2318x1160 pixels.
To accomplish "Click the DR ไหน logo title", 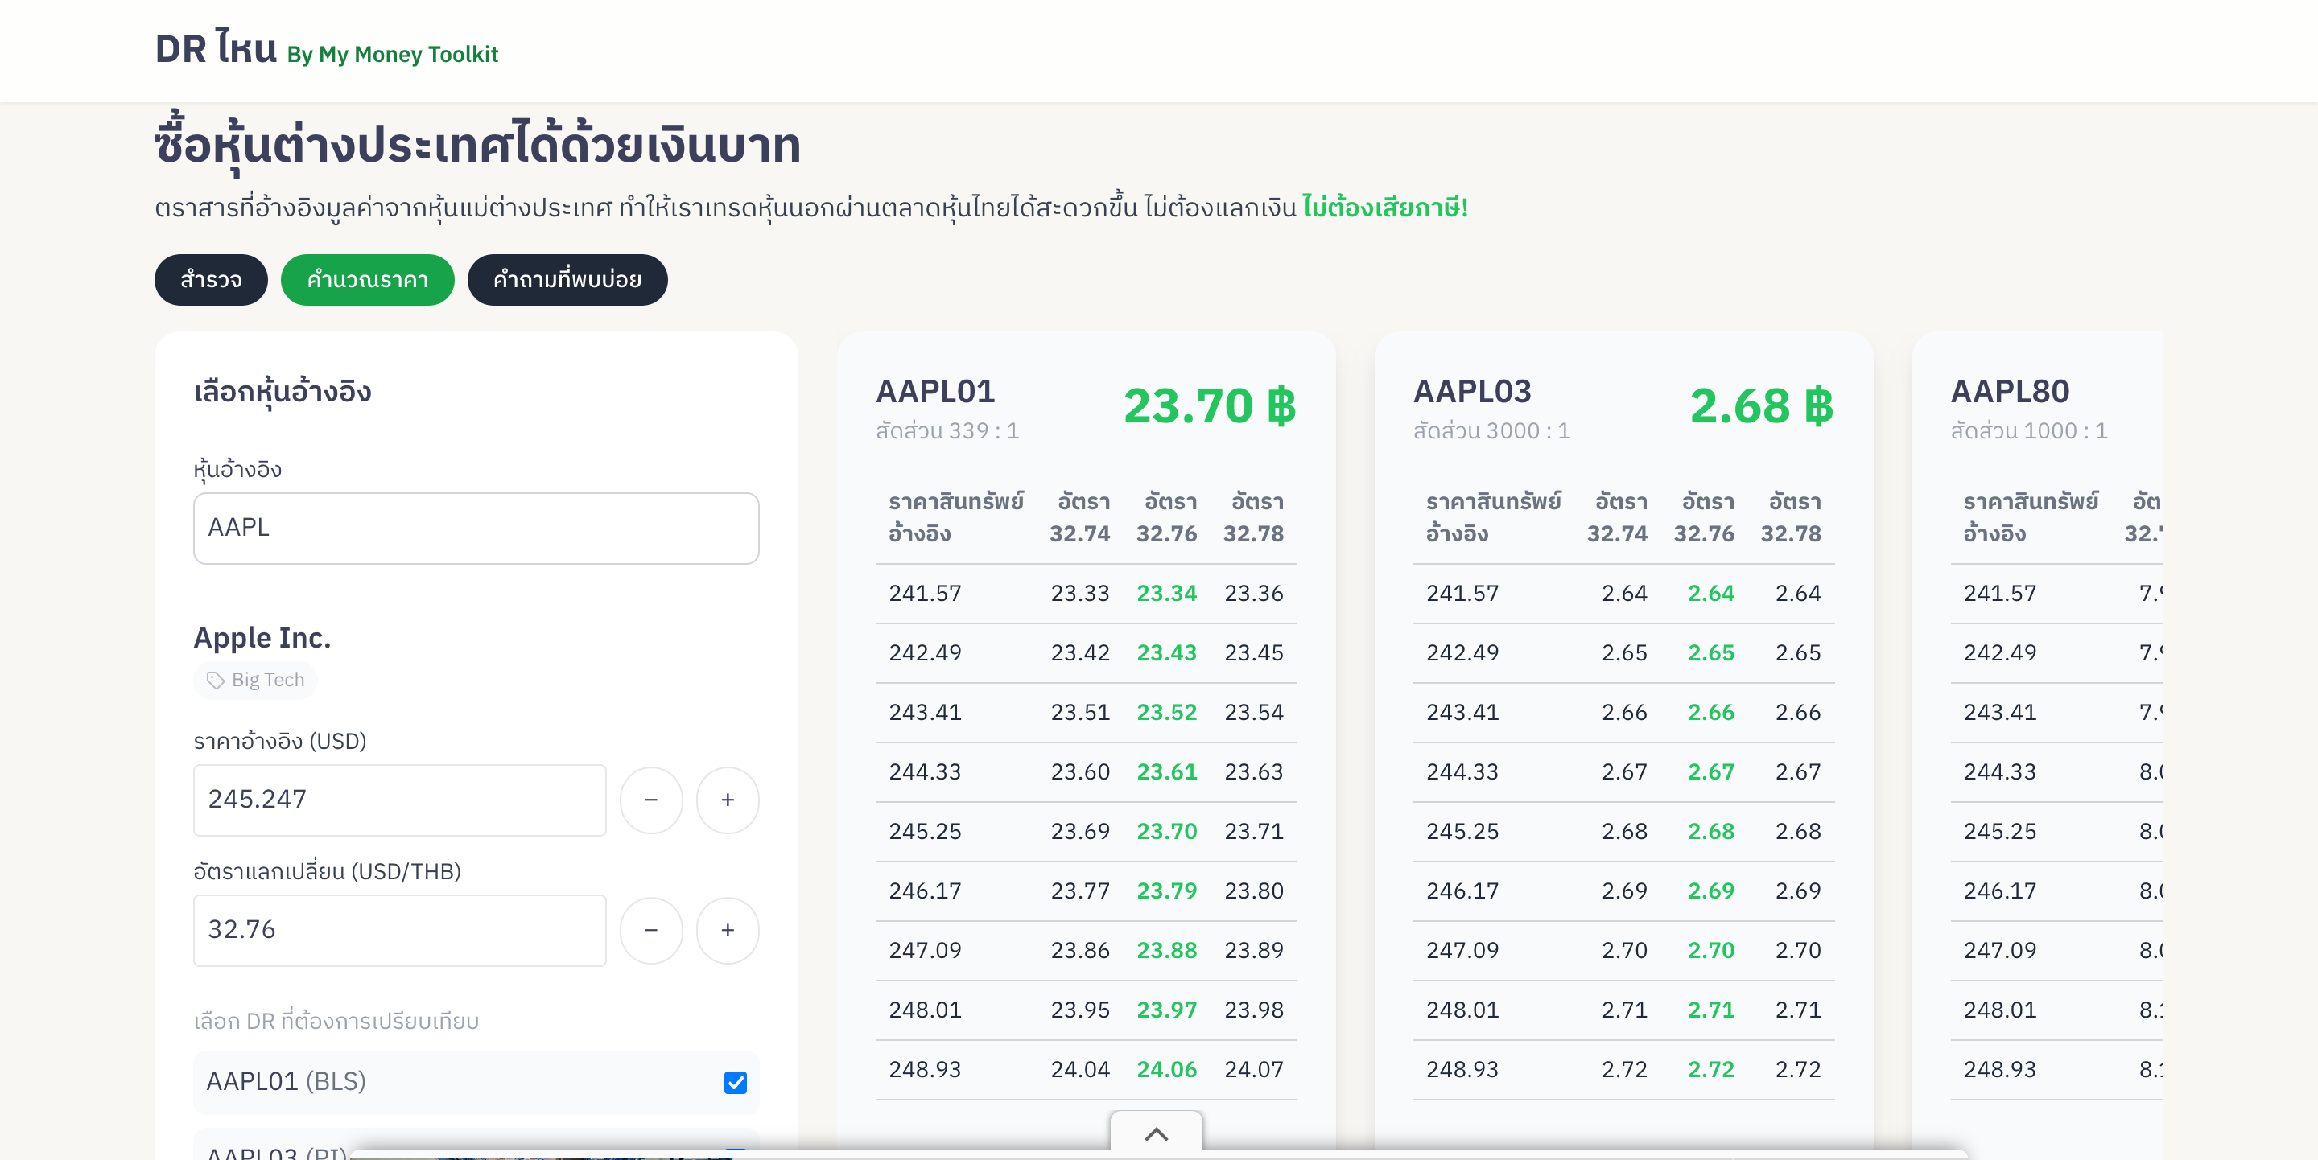I will 216,49.
